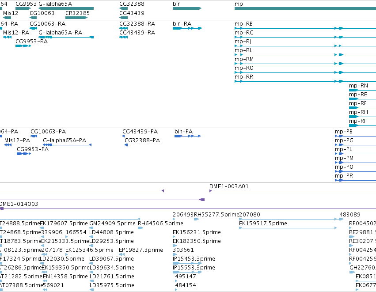The width and height of the screenshot is (376, 292).
Task: Select the mp-PG protein label
Action: point(344,140)
